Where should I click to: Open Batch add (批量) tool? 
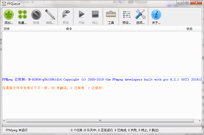pyautogui.click(x=22, y=15)
